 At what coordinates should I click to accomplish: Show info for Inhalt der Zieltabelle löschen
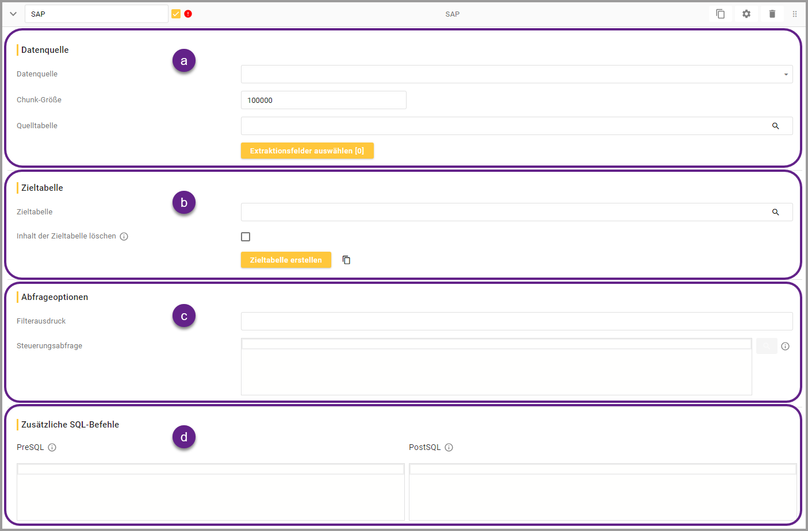click(x=124, y=236)
